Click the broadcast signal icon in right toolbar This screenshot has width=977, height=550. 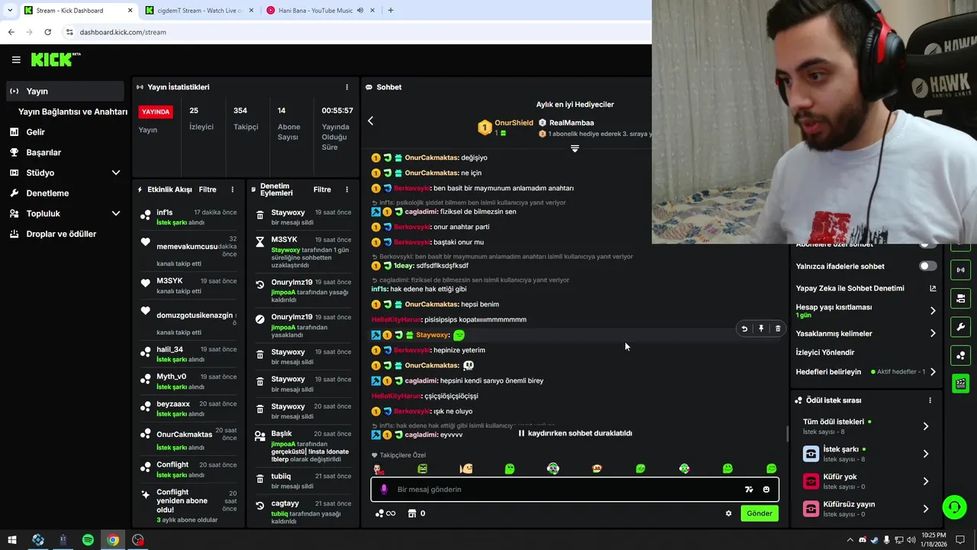point(960,270)
